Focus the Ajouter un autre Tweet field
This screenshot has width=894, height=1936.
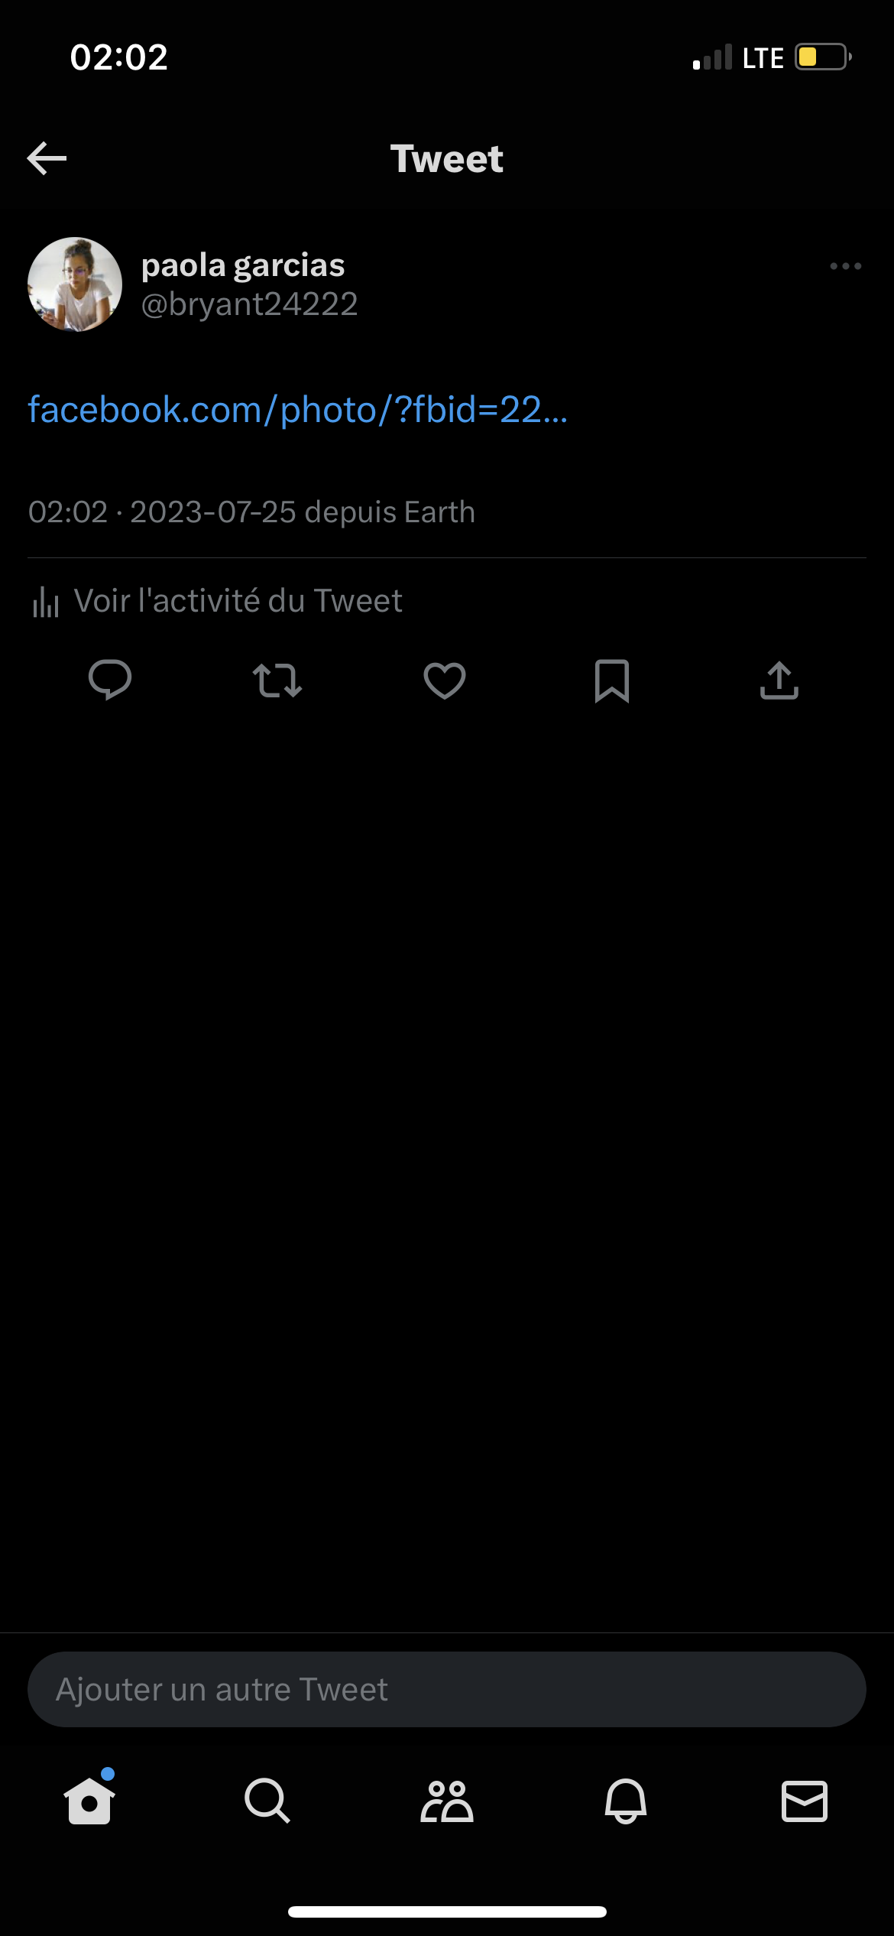coord(447,1689)
